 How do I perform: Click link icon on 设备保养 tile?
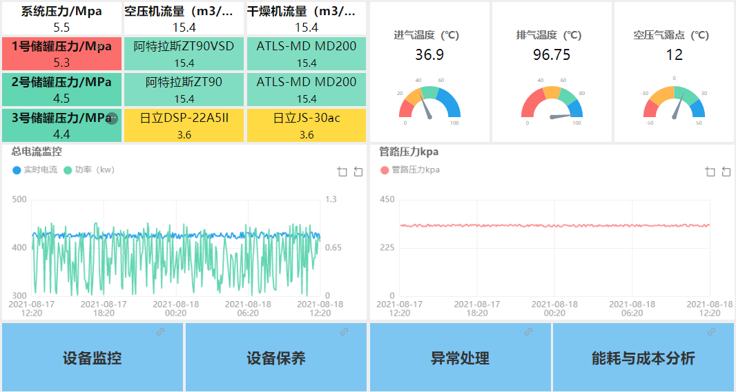coord(344,331)
